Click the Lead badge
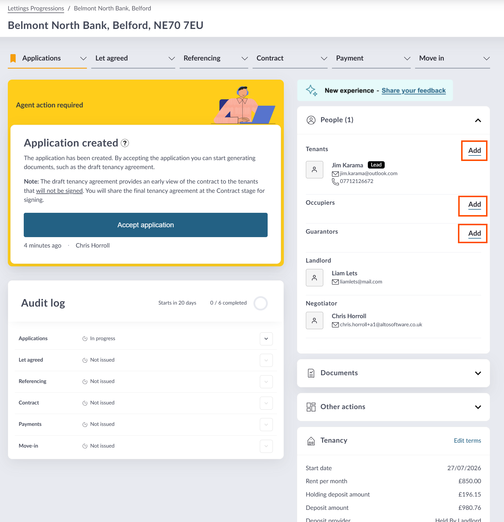The height and width of the screenshot is (522, 504). (x=376, y=165)
